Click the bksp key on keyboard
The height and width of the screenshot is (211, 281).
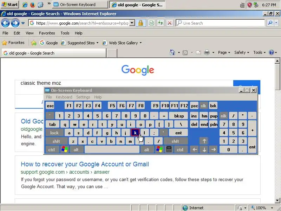coord(179,116)
